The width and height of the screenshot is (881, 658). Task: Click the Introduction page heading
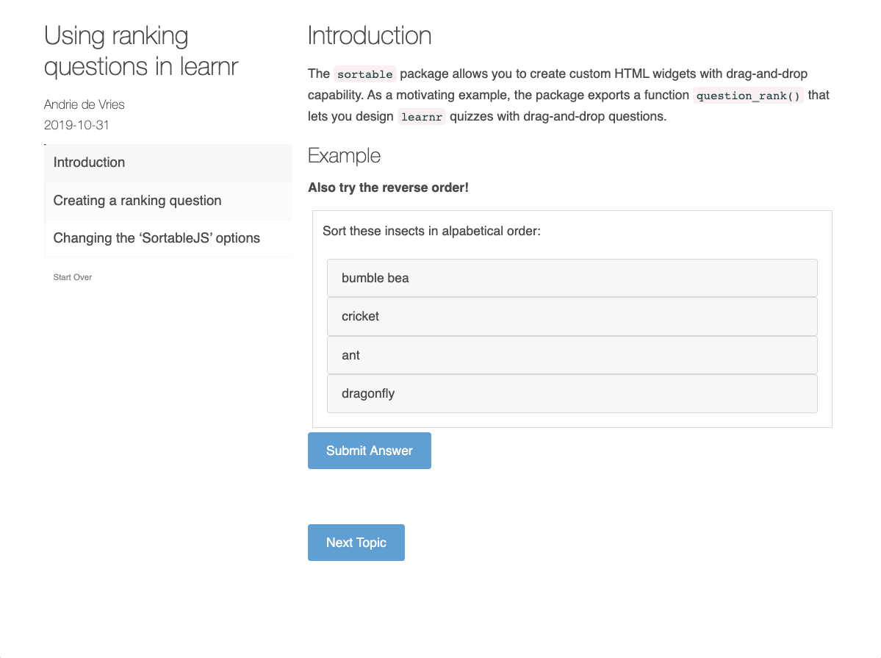(x=370, y=35)
